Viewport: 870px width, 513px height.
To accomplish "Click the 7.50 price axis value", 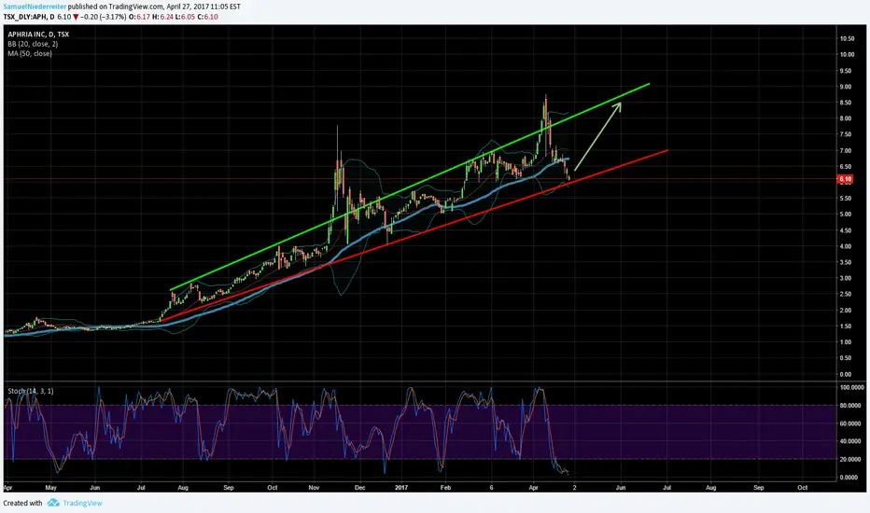I will click(847, 134).
